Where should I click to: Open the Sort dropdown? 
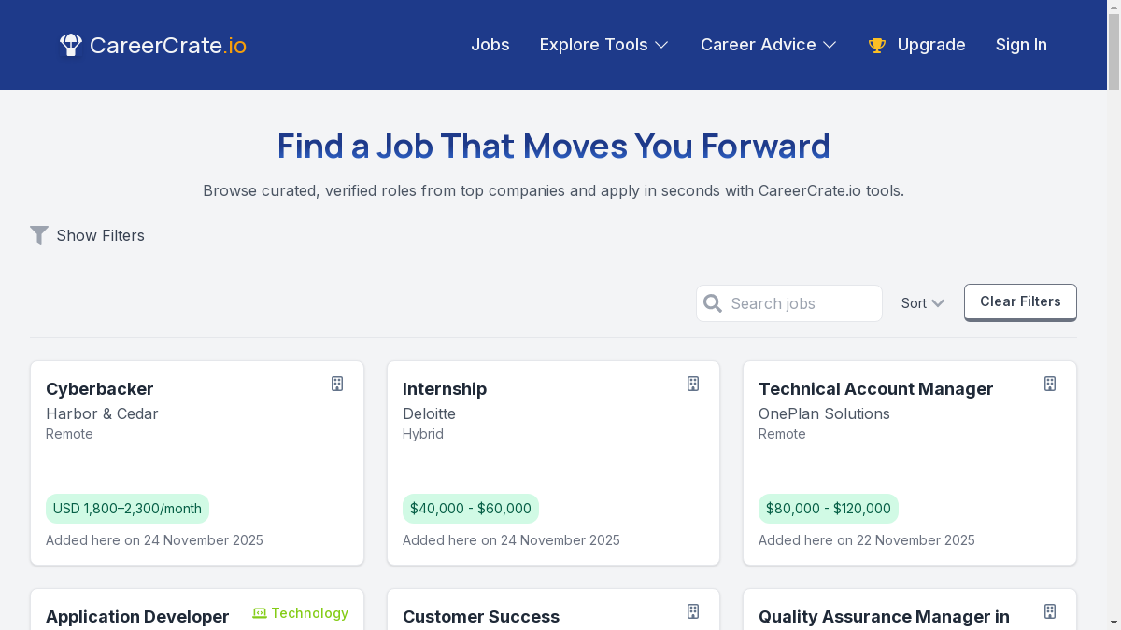(x=922, y=303)
